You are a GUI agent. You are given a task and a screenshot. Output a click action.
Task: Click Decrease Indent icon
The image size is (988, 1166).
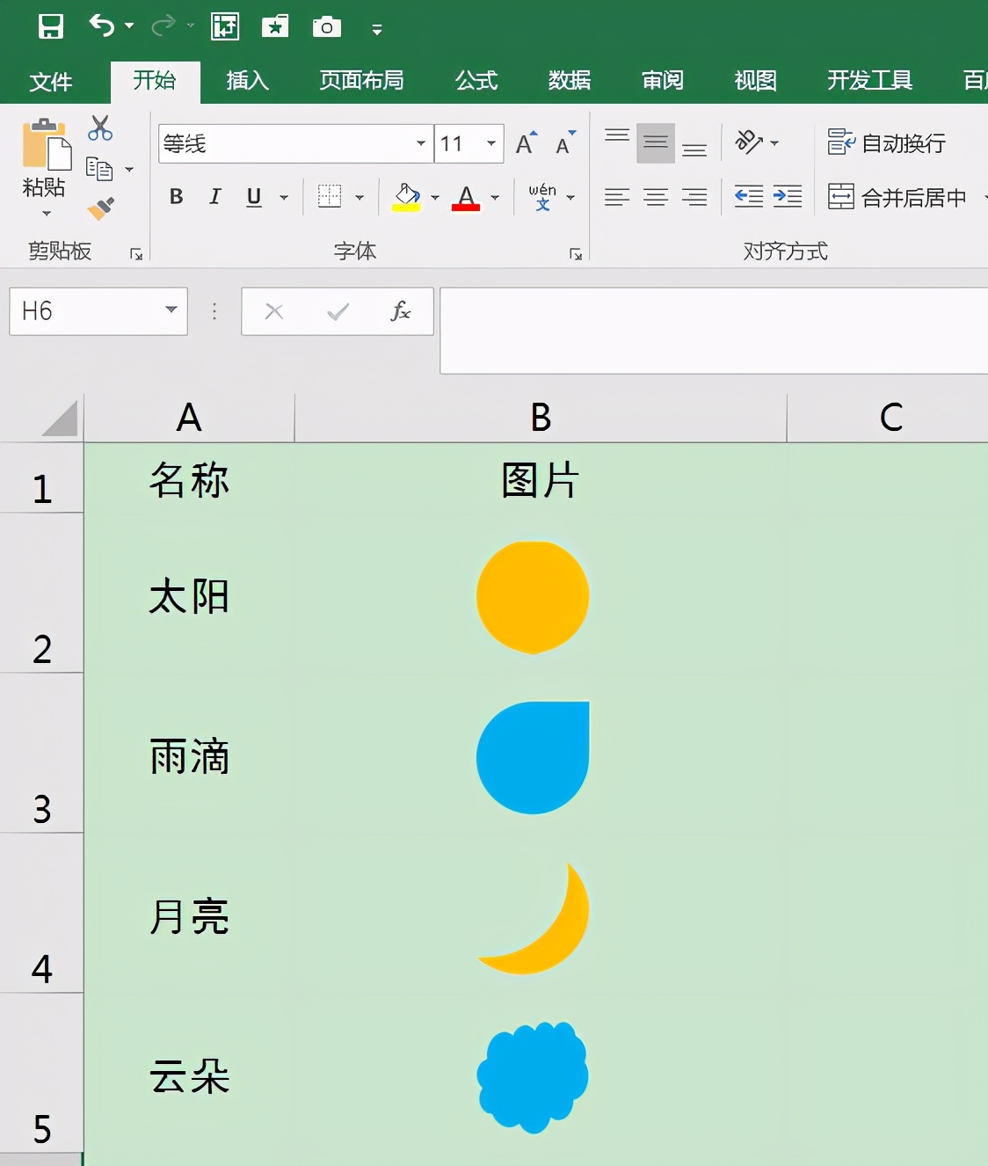click(749, 197)
